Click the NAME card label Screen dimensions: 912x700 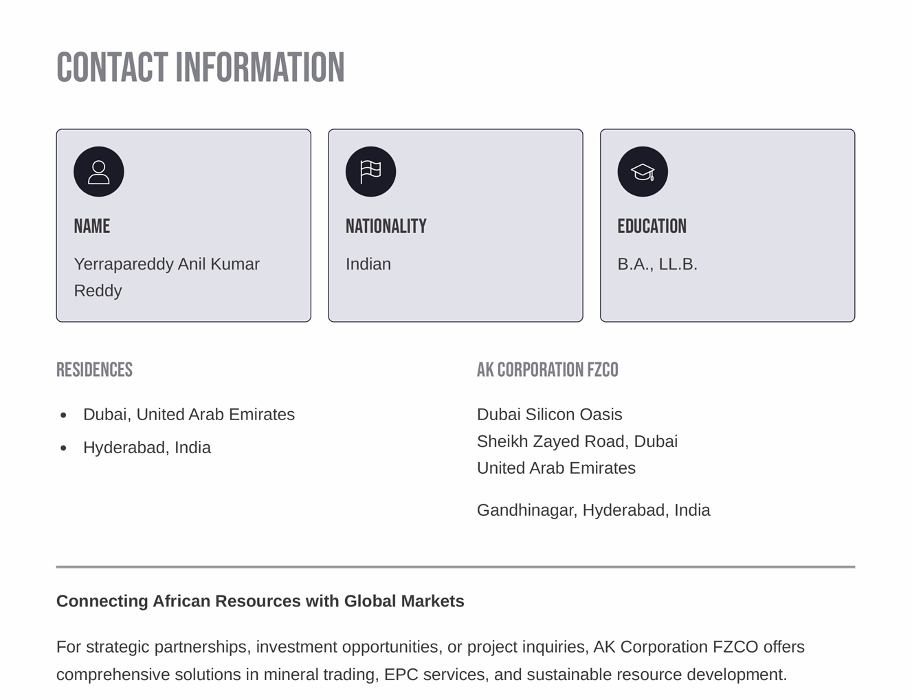pyautogui.click(x=92, y=226)
